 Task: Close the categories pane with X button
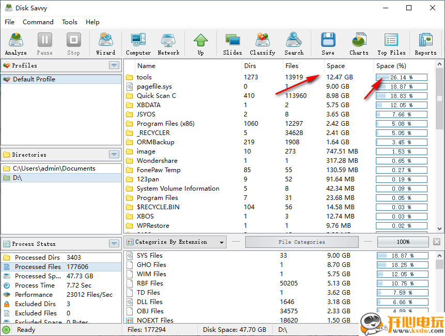437,242
